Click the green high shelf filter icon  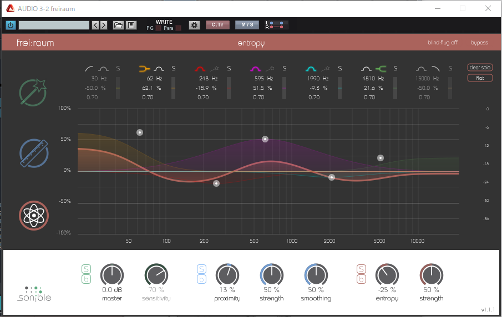point(381,69)
